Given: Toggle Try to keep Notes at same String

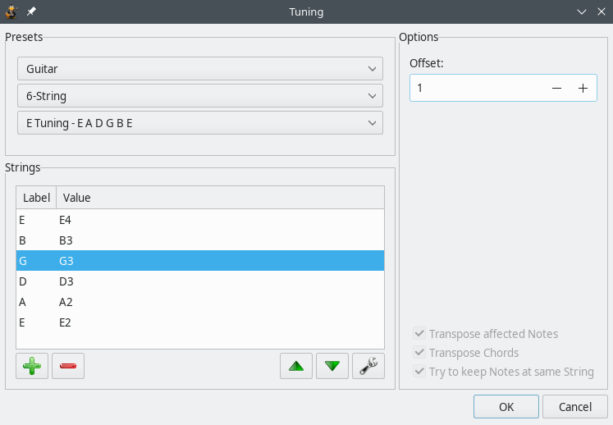Looking at the screenshot, I should pos(419,372).
